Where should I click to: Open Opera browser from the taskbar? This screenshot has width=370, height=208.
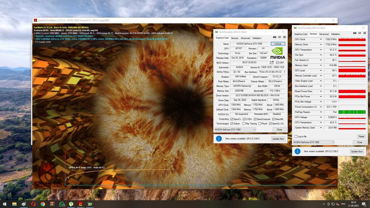click(33, 204)
